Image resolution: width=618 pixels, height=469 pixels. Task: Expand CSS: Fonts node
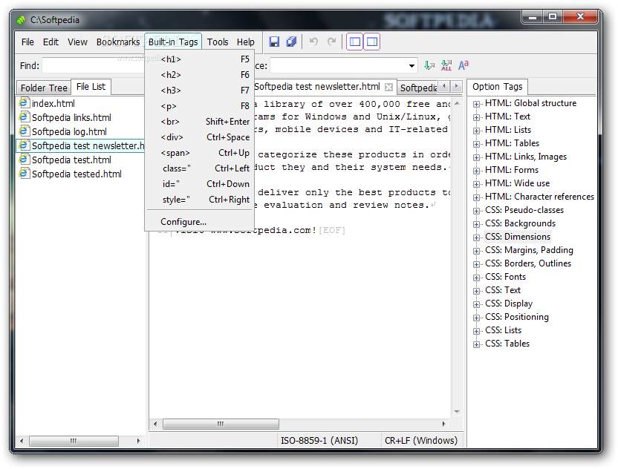477,278
